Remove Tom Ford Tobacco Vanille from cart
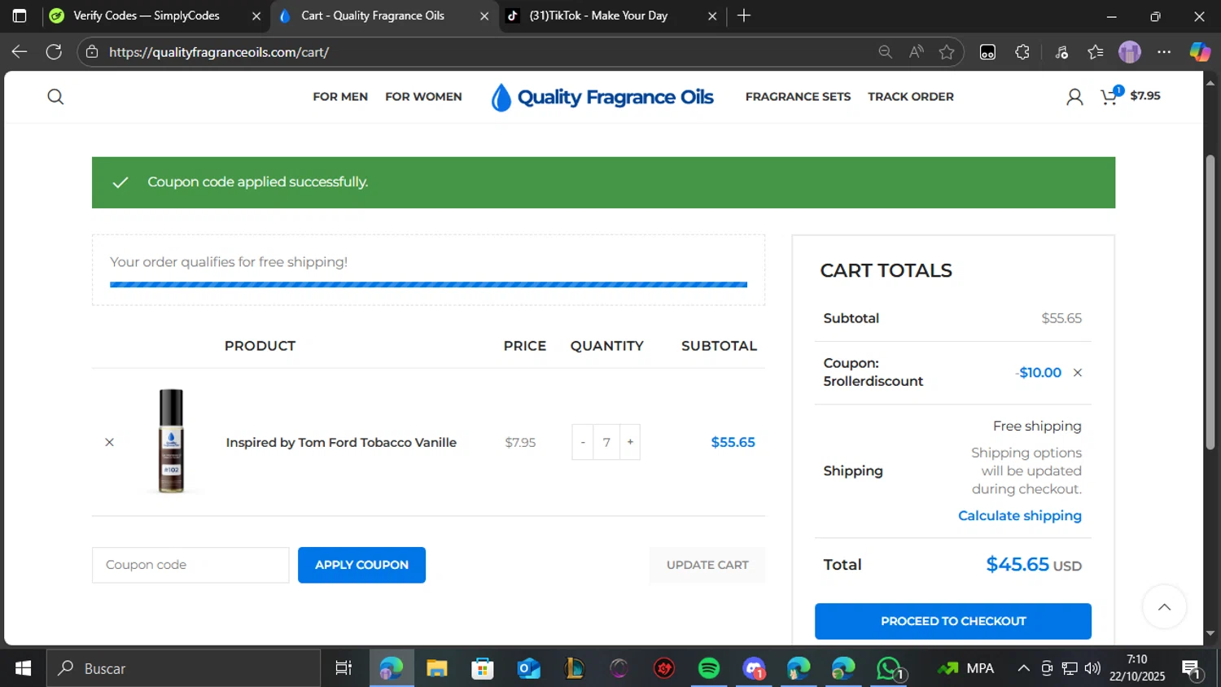This screenshot has height=687, width=1221. pos(109,442)
